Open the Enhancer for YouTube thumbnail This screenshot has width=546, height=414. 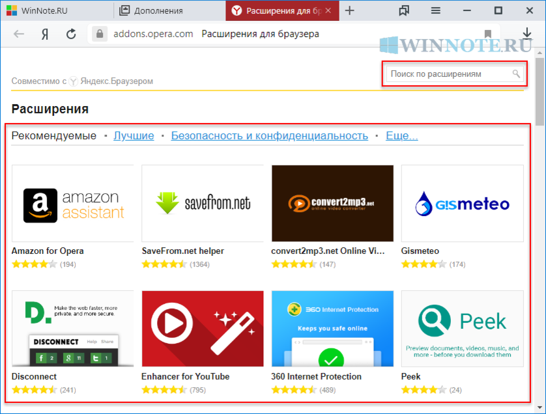point(203,329)
